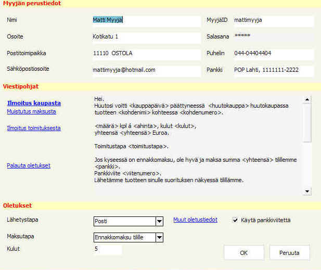Click the MyyjäID input field
This screenshot has height=270, width=321.
click(272, 21)
